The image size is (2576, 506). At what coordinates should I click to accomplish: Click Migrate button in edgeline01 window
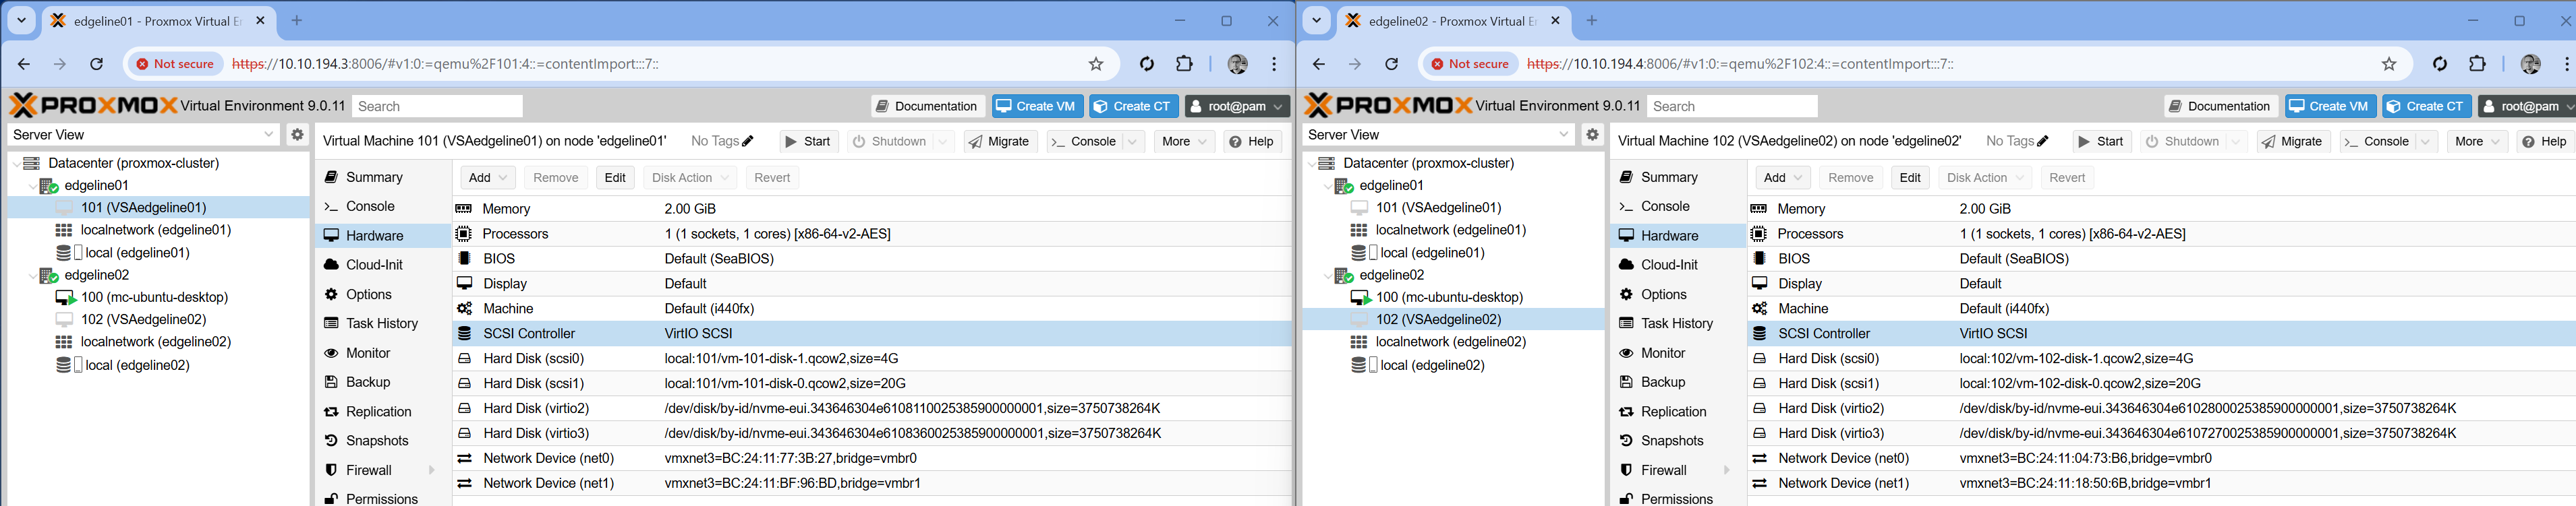(x=999, y=141)
